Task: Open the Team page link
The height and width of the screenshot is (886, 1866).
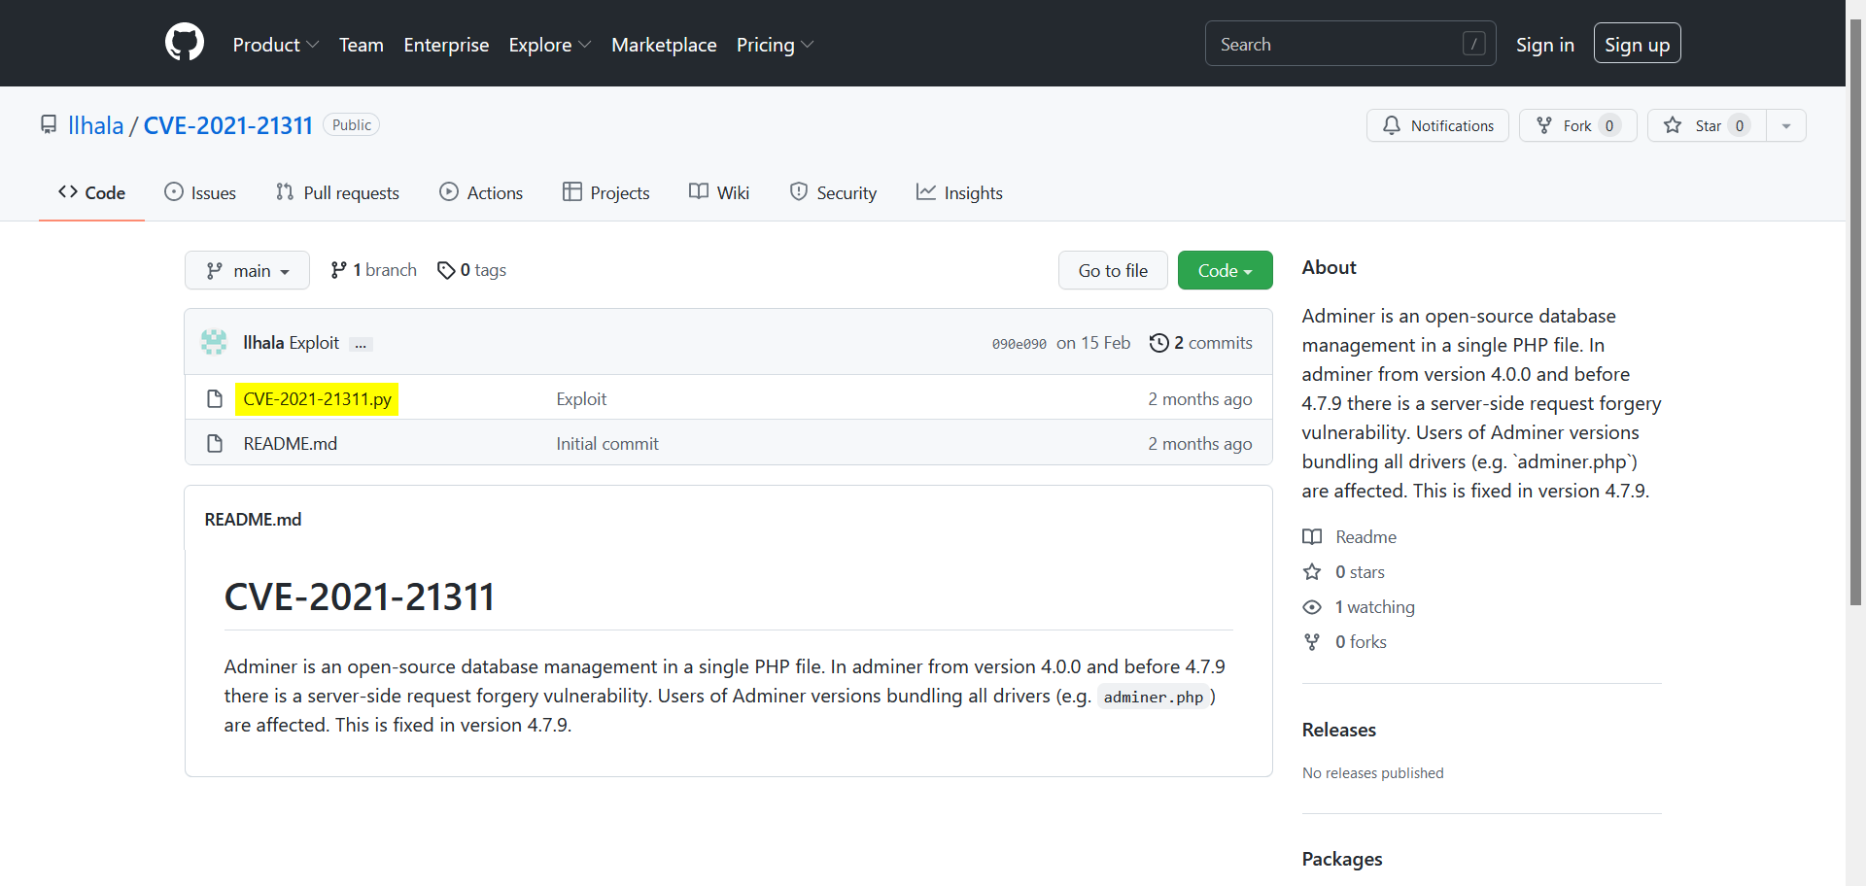Action: (x=361, y=45)
